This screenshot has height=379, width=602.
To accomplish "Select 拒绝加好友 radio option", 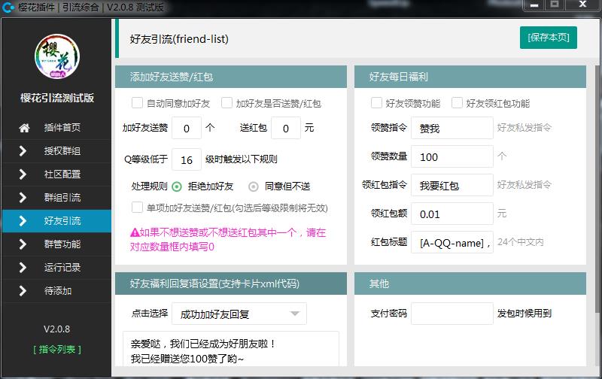I will (177, 186).
